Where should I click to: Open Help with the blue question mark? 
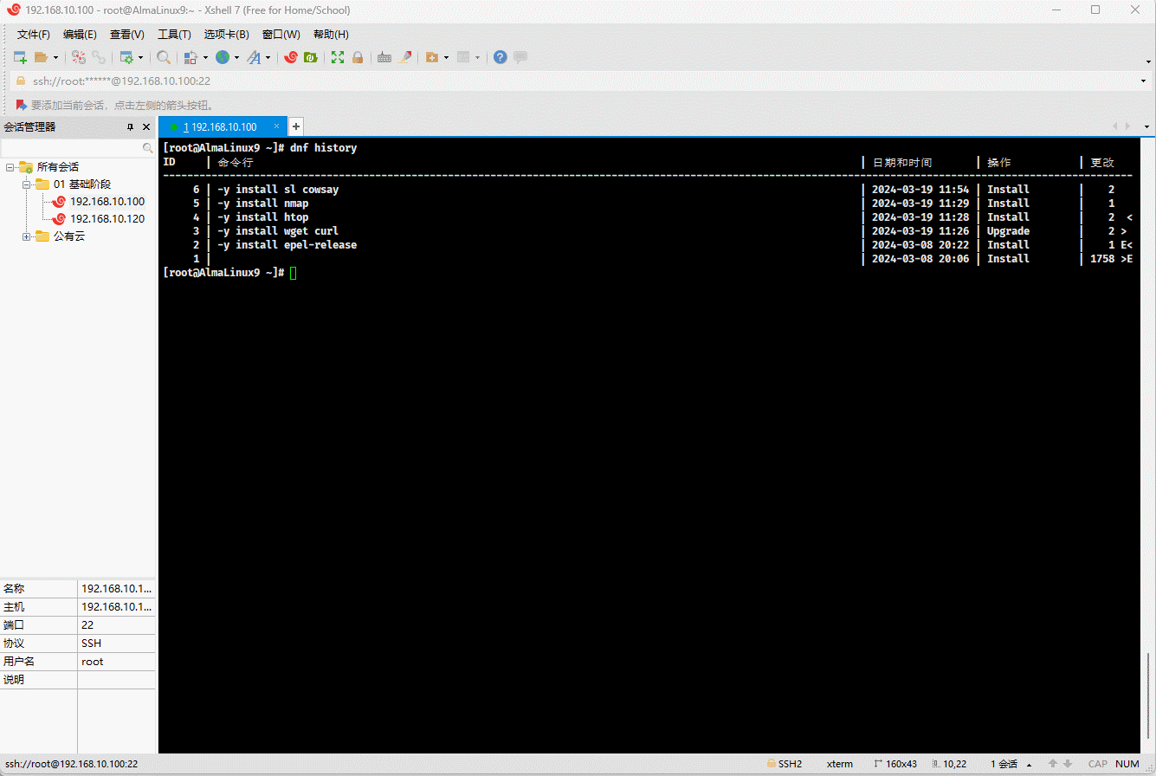pyautogui.click(x=501, y=57)
